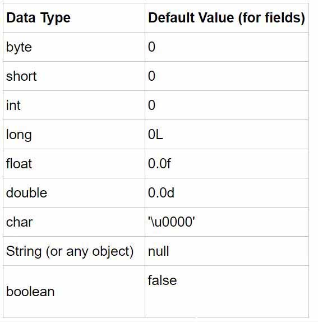Click the default value 0 for byte
Screen dimensions: 318x322
227,47
